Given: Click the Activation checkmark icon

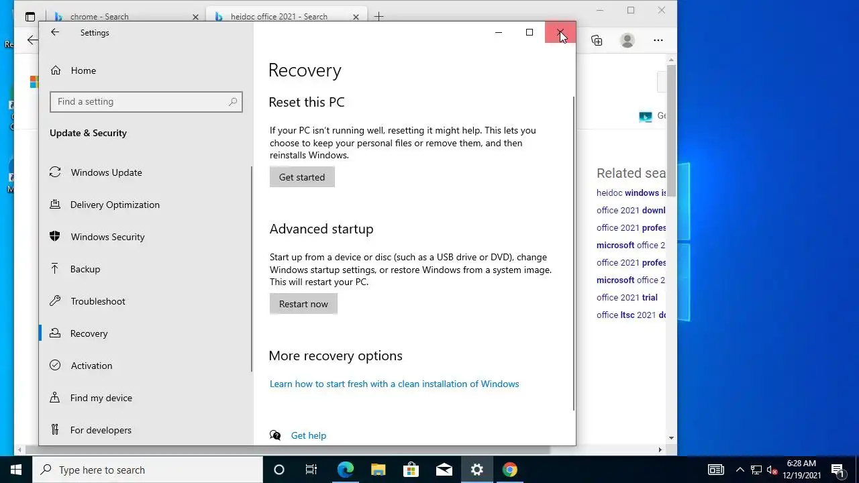Looking at the screenshot, I should 55,366.
